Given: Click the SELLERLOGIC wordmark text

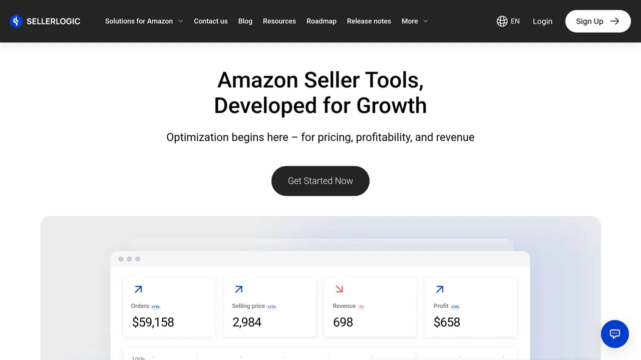Looking at the screenshot, I should [x=53, y=21].
